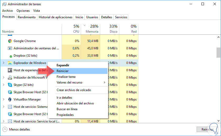Open the Opciones menu
Image resolution: width=221 pixels, height=136 pixels.
(23, 11)
